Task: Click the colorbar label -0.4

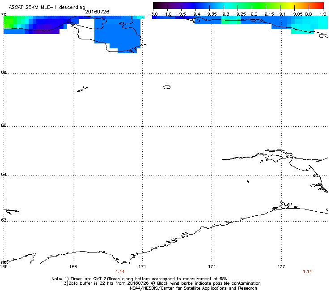Action: click(x=195, y=14)
